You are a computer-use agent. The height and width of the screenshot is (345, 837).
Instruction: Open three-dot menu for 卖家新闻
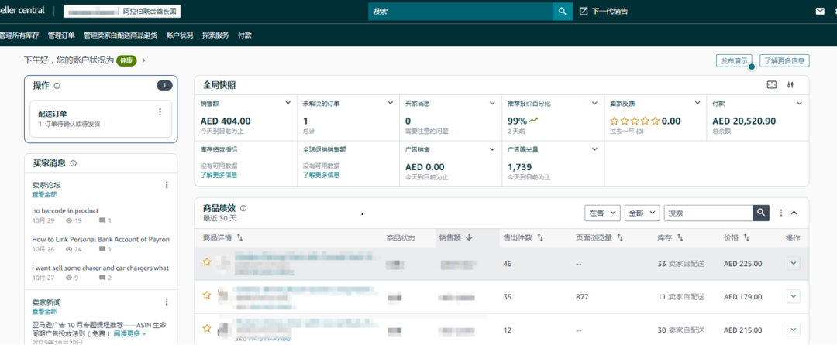point(167,302)
